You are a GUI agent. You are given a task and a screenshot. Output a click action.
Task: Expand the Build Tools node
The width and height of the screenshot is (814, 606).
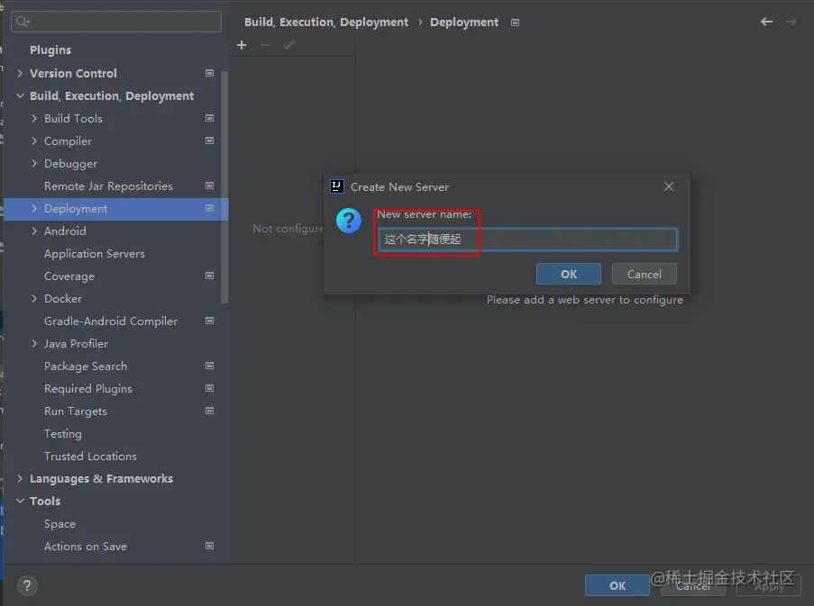pos(34,118)
